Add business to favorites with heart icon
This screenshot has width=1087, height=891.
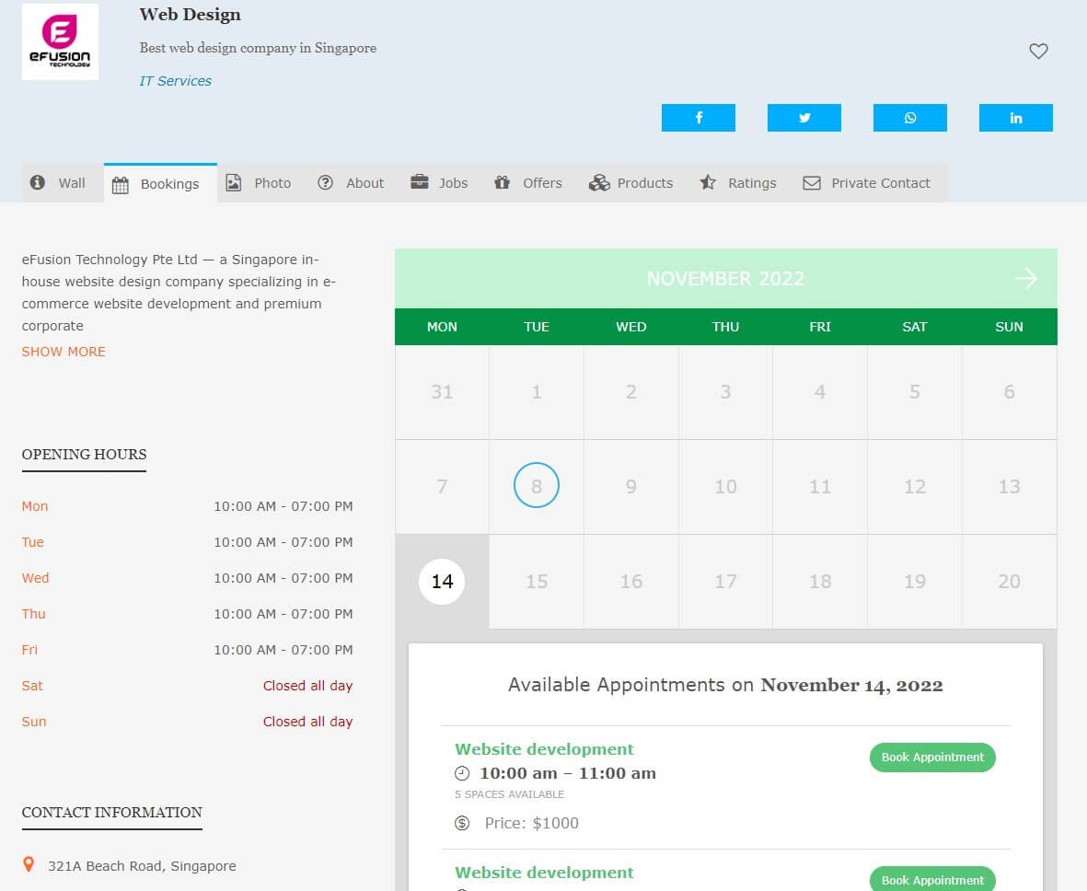click(x=1038, y=51)
